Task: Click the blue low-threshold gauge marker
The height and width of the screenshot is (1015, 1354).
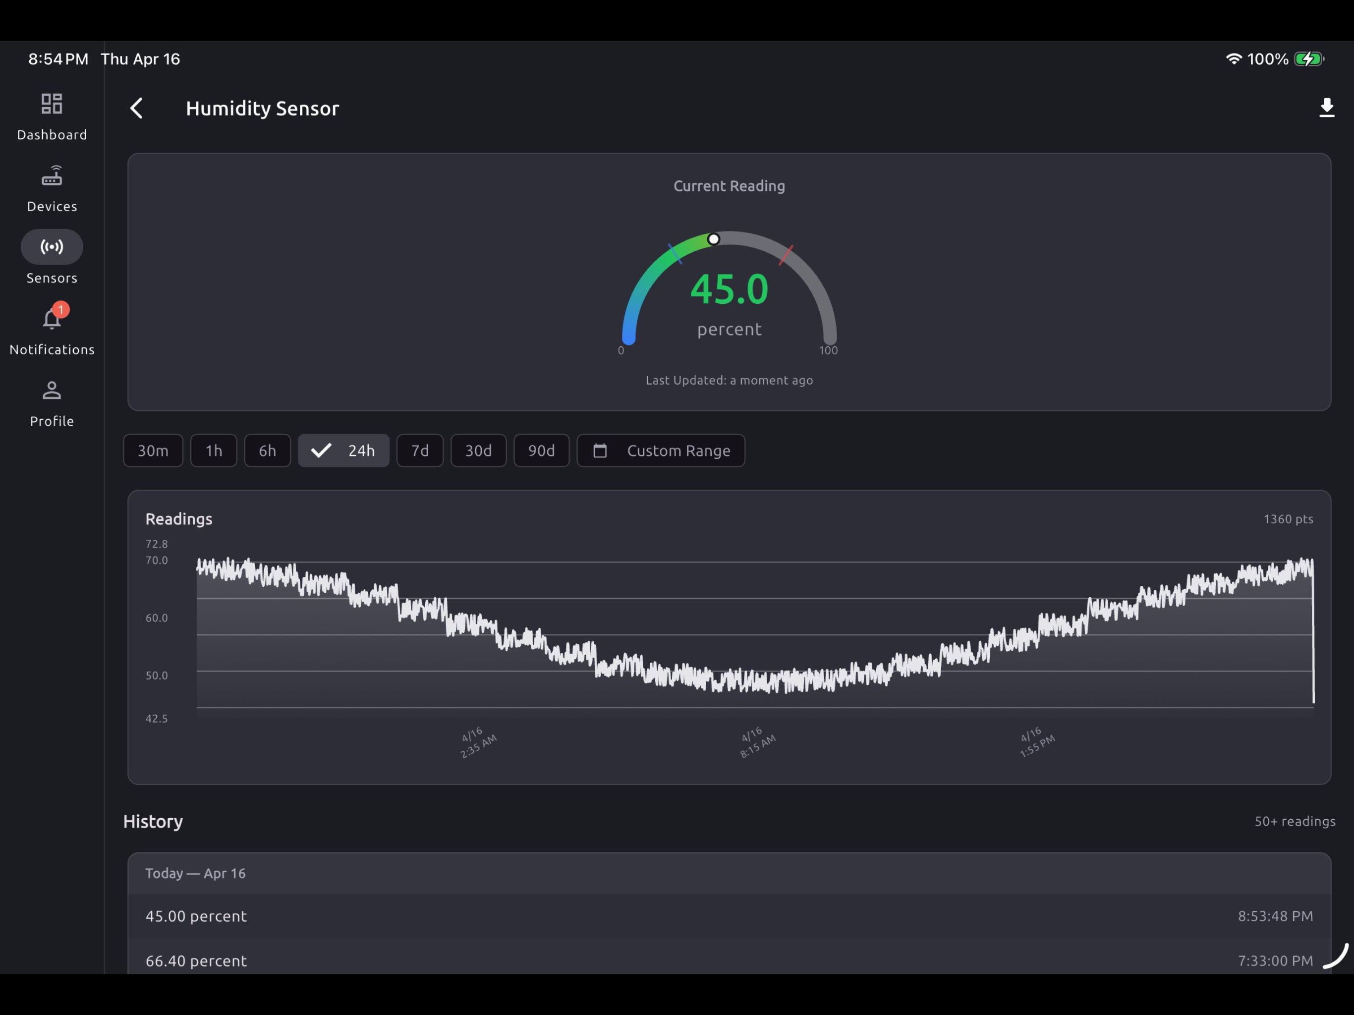Action: click(x=675, y=253)
